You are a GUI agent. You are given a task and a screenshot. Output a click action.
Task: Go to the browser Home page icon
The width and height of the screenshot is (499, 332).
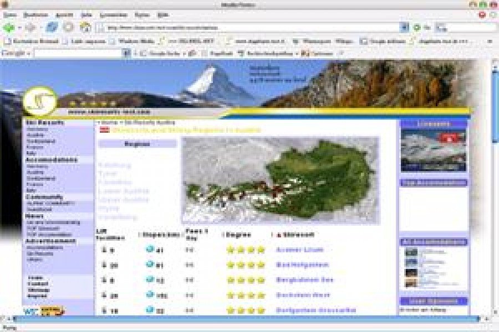[x=85, y=27]
